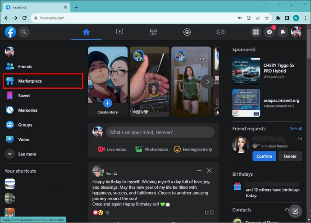311x223 pixels.
Task: Click the Facebook logo icon
Action: 10,32
